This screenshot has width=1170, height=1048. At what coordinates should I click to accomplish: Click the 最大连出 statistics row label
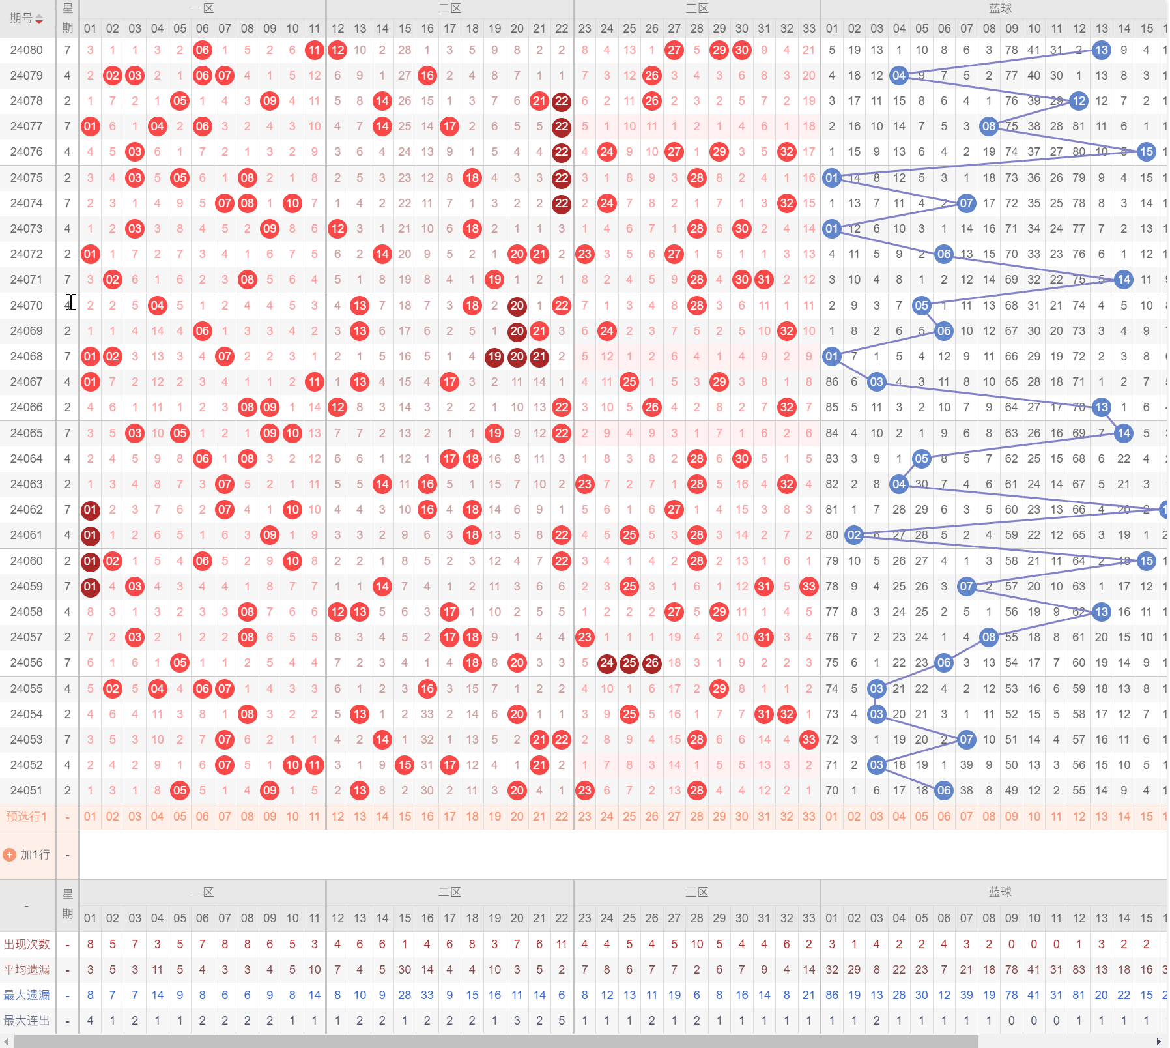(27, 1021)
